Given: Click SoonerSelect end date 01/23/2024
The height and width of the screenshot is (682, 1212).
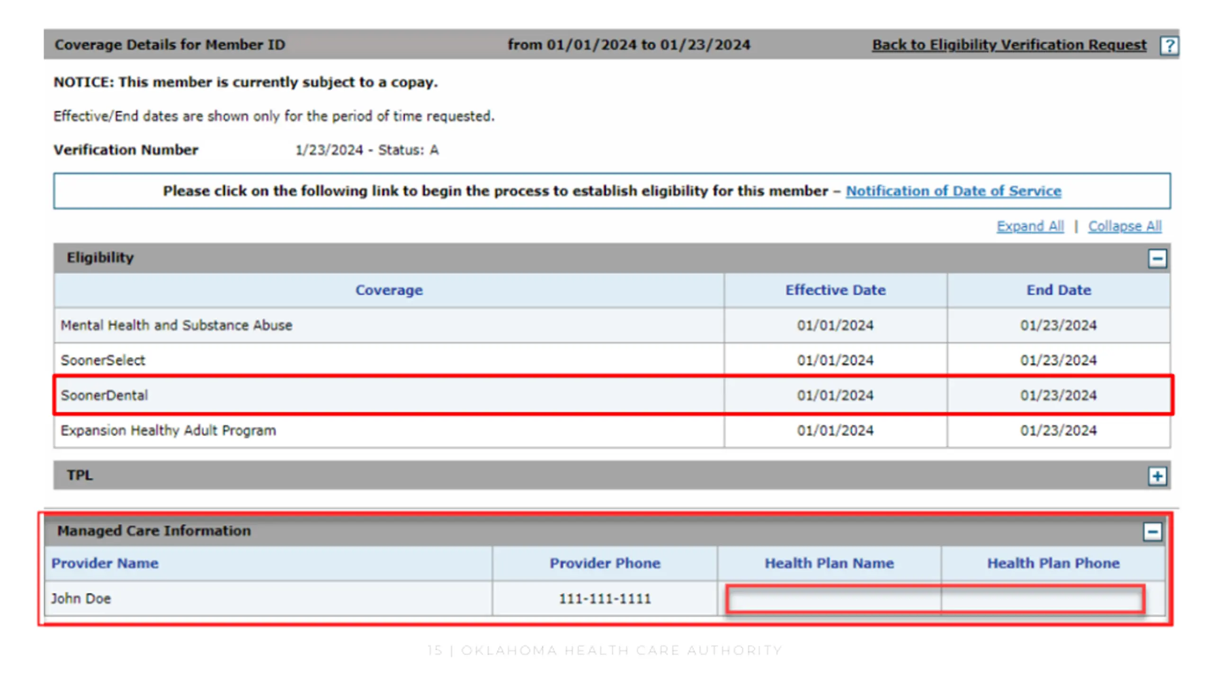Looking at the screenshot, I should pyautogui.click(x=1059, y=360).
